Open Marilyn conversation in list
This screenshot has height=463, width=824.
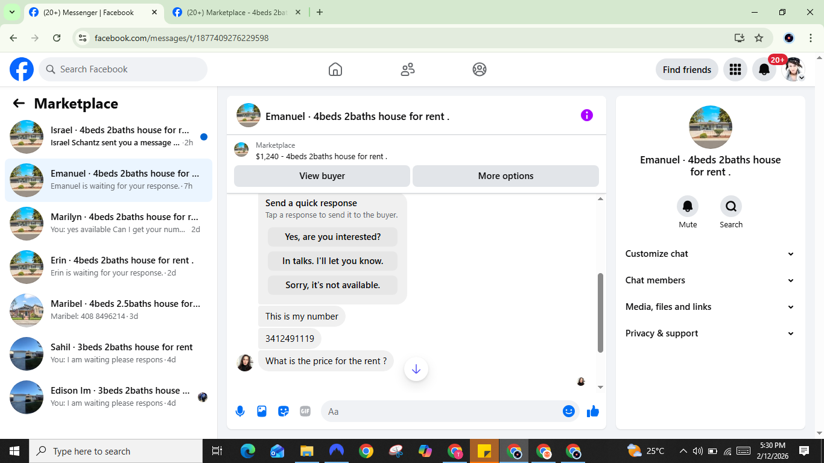(x=109, y=224)
